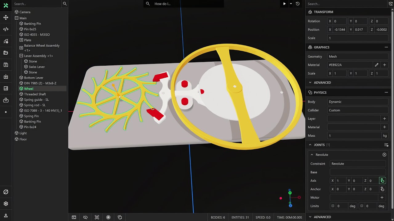Image resolution: width=394 pixels, height=221 pixels.
Task: Select the Swiss Lever tree item
Action: [37, 67]
